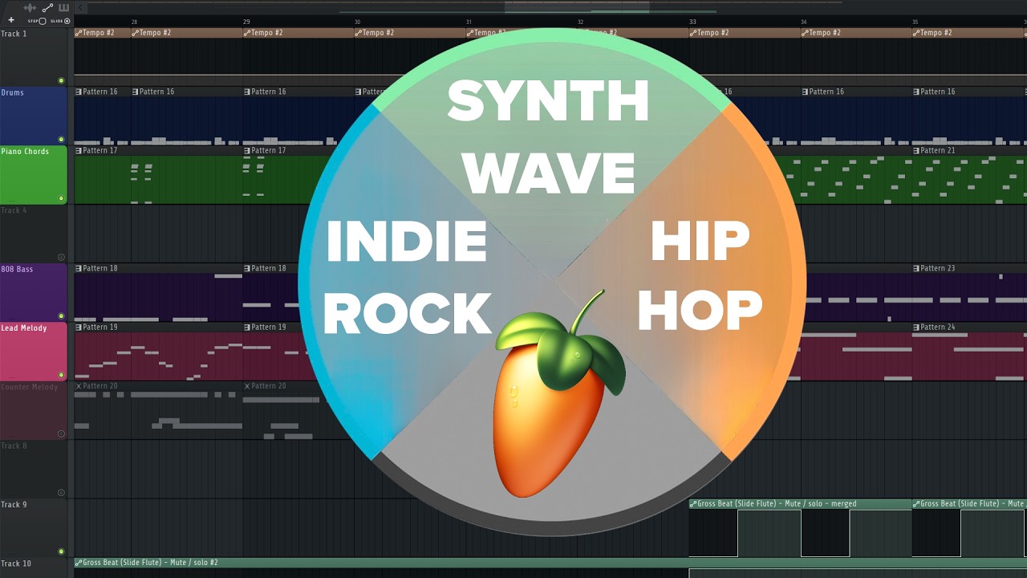Click the back arrow beside the clip filters
Viewport: 1027px width, 578px height.
click(80, 7)
